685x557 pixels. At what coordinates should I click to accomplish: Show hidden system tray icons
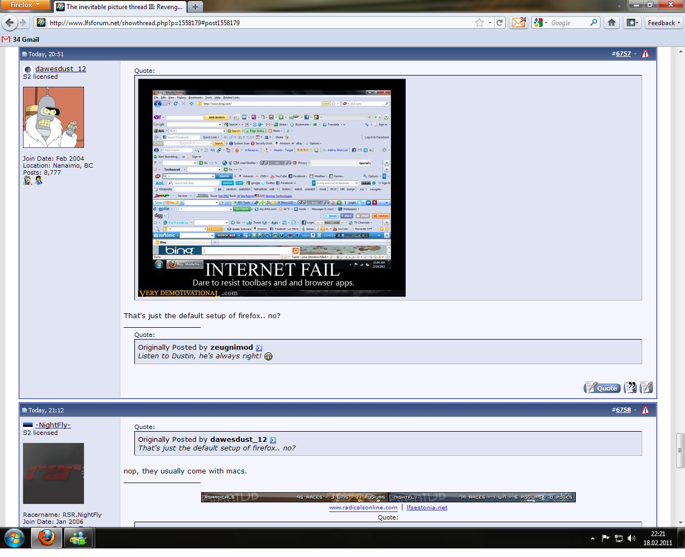tap(592, 538)
